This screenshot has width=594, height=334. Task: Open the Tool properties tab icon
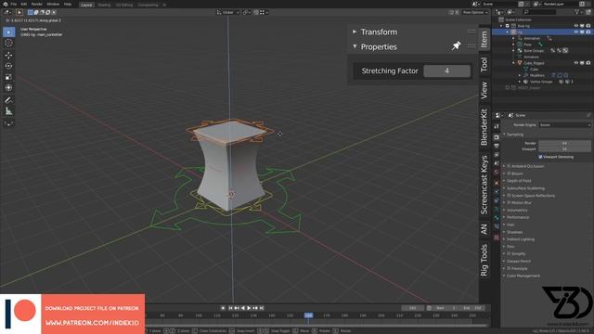coord(497,126)
